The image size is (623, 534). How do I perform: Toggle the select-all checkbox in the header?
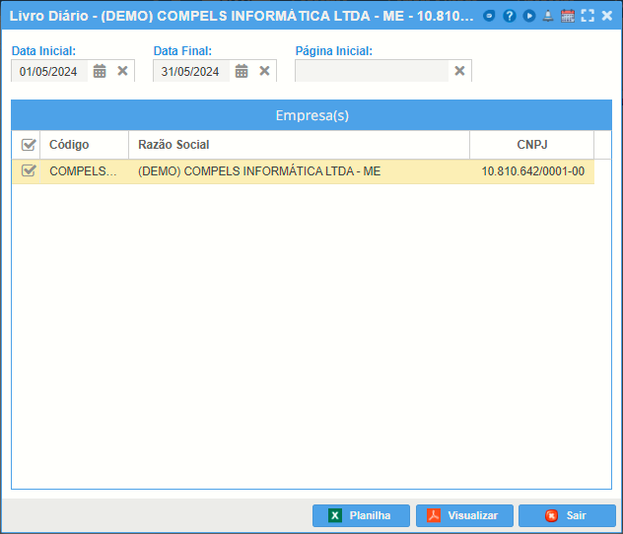tap(29, 145)
